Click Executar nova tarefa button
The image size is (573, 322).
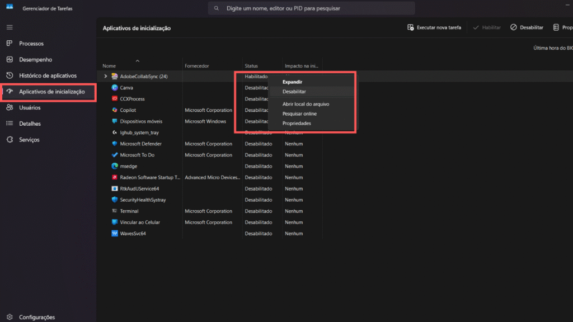tap(434, 27)
